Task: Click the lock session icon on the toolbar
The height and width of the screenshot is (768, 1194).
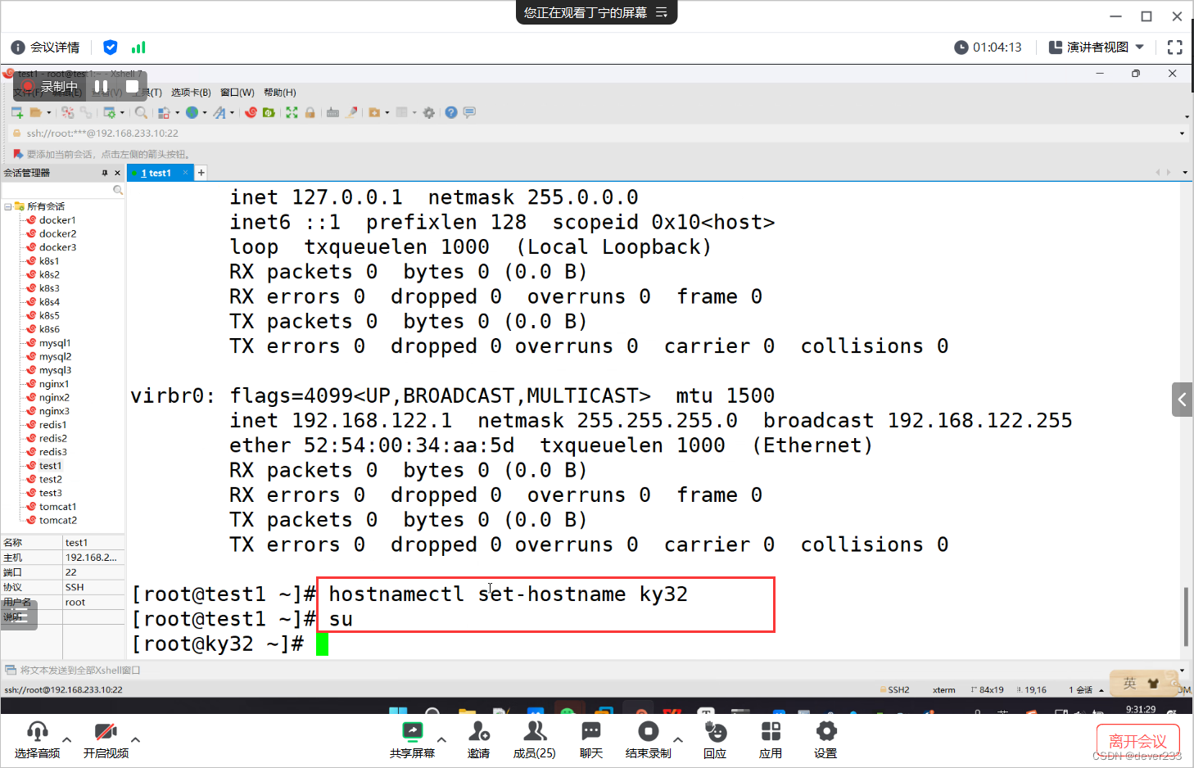Action: point(310,112)
